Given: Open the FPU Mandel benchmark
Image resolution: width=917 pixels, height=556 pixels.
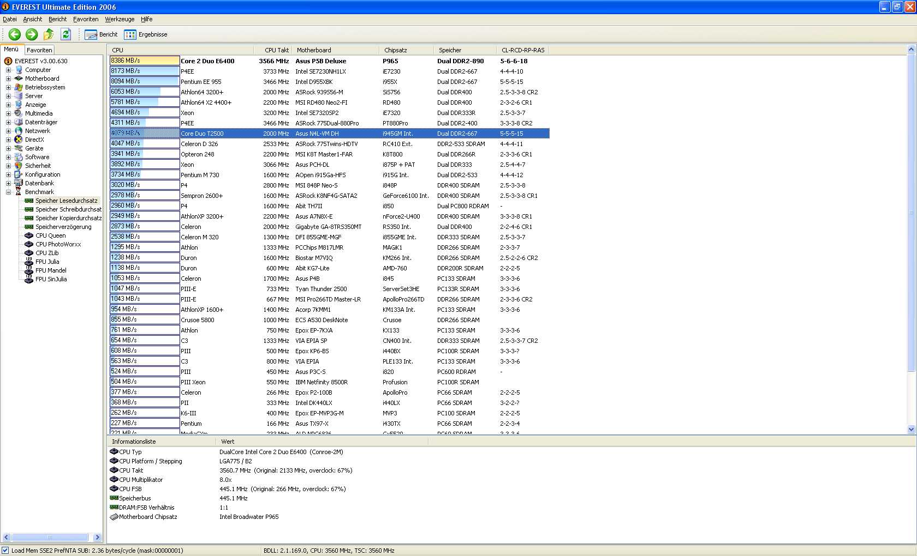Looking at the screenshot, I should tap(51, 270).
